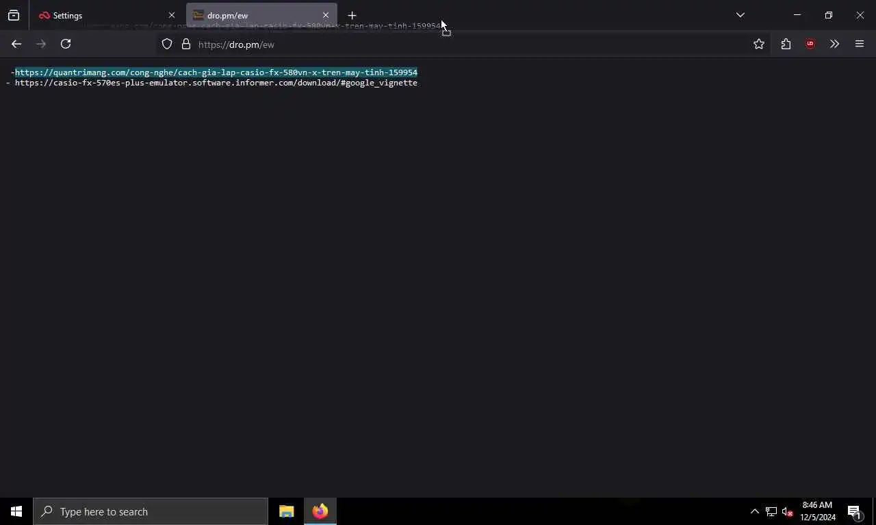The width and height of the screenshot is (876, 525).
Task: Click the Firefox taskbar icon
Action: (x=320, y=511)
